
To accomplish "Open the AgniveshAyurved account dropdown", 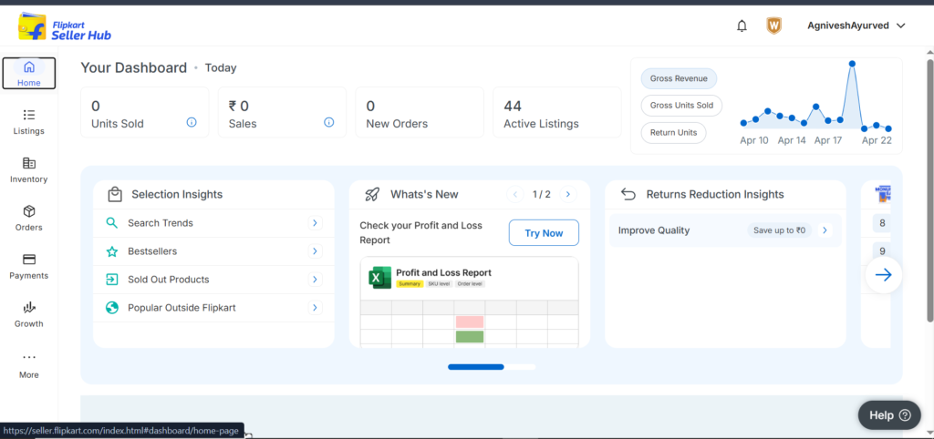I will tap(856, 26).
